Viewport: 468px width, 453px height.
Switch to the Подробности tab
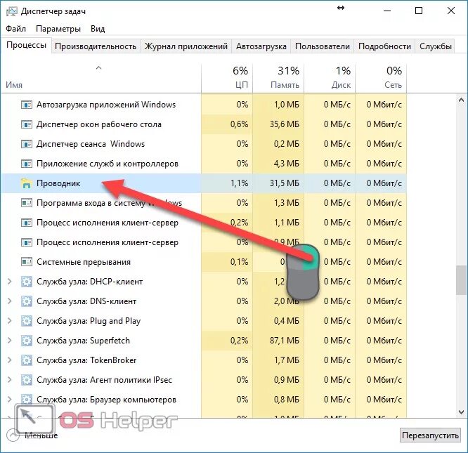[384, 46]
